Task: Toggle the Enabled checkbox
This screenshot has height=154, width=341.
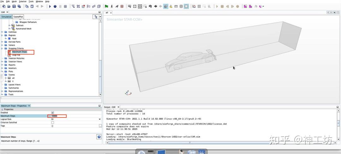Action: 53,112
